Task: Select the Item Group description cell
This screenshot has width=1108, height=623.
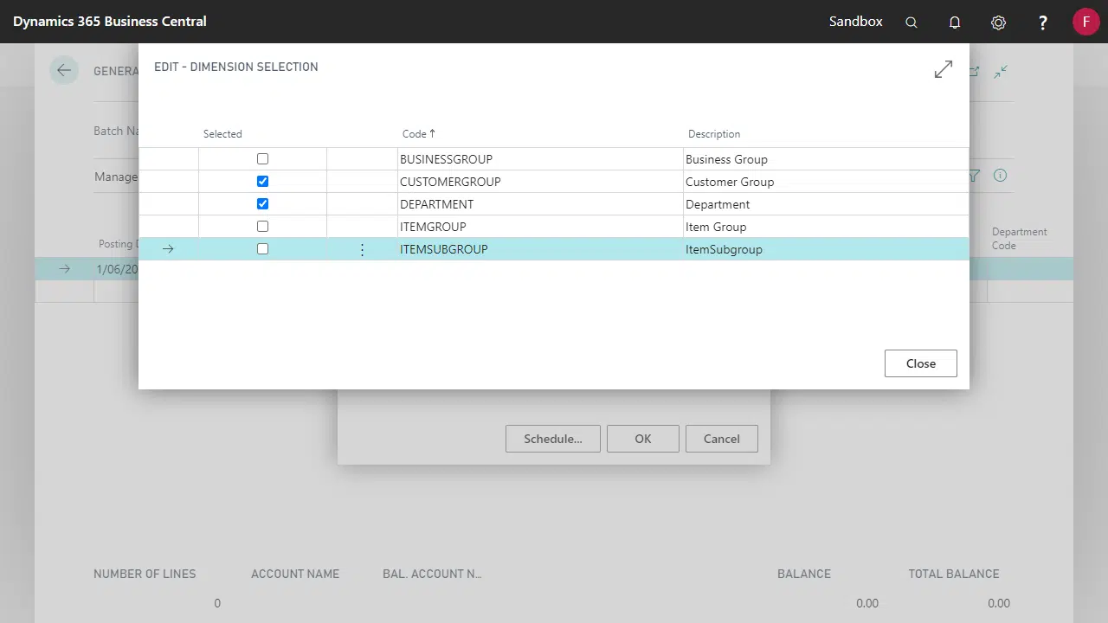Action: 716,227
